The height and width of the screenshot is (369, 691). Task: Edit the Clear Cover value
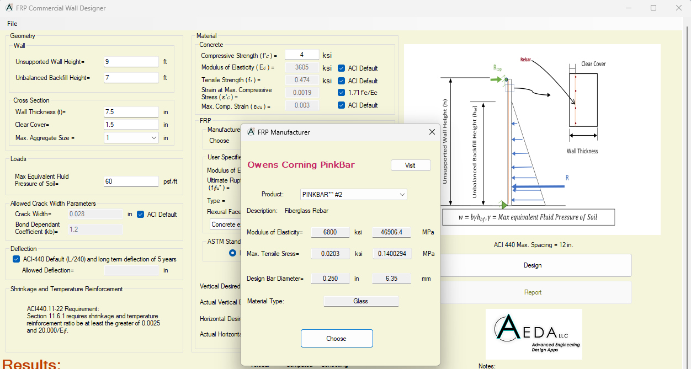pyautogui.click(x=131, y=125)
